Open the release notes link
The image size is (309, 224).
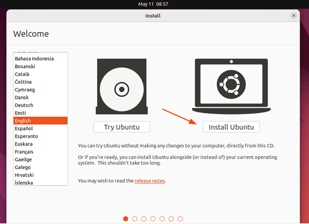[x=150, y=181]
